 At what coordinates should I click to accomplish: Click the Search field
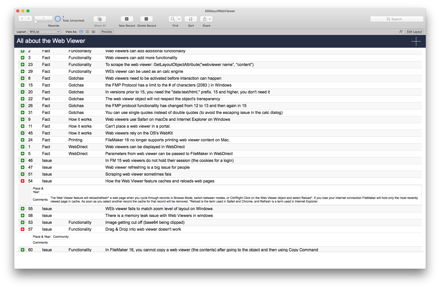tap(397, 19)
